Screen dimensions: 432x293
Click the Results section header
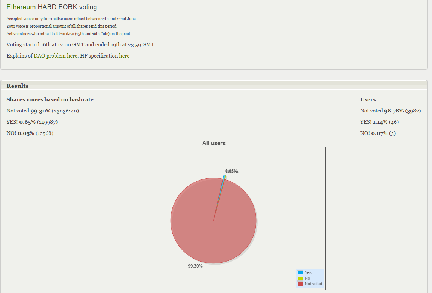point(18,86)
